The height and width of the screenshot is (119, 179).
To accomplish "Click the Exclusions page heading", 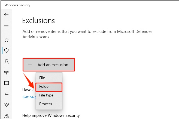I will pyautogui.click(x=38, y=21).
